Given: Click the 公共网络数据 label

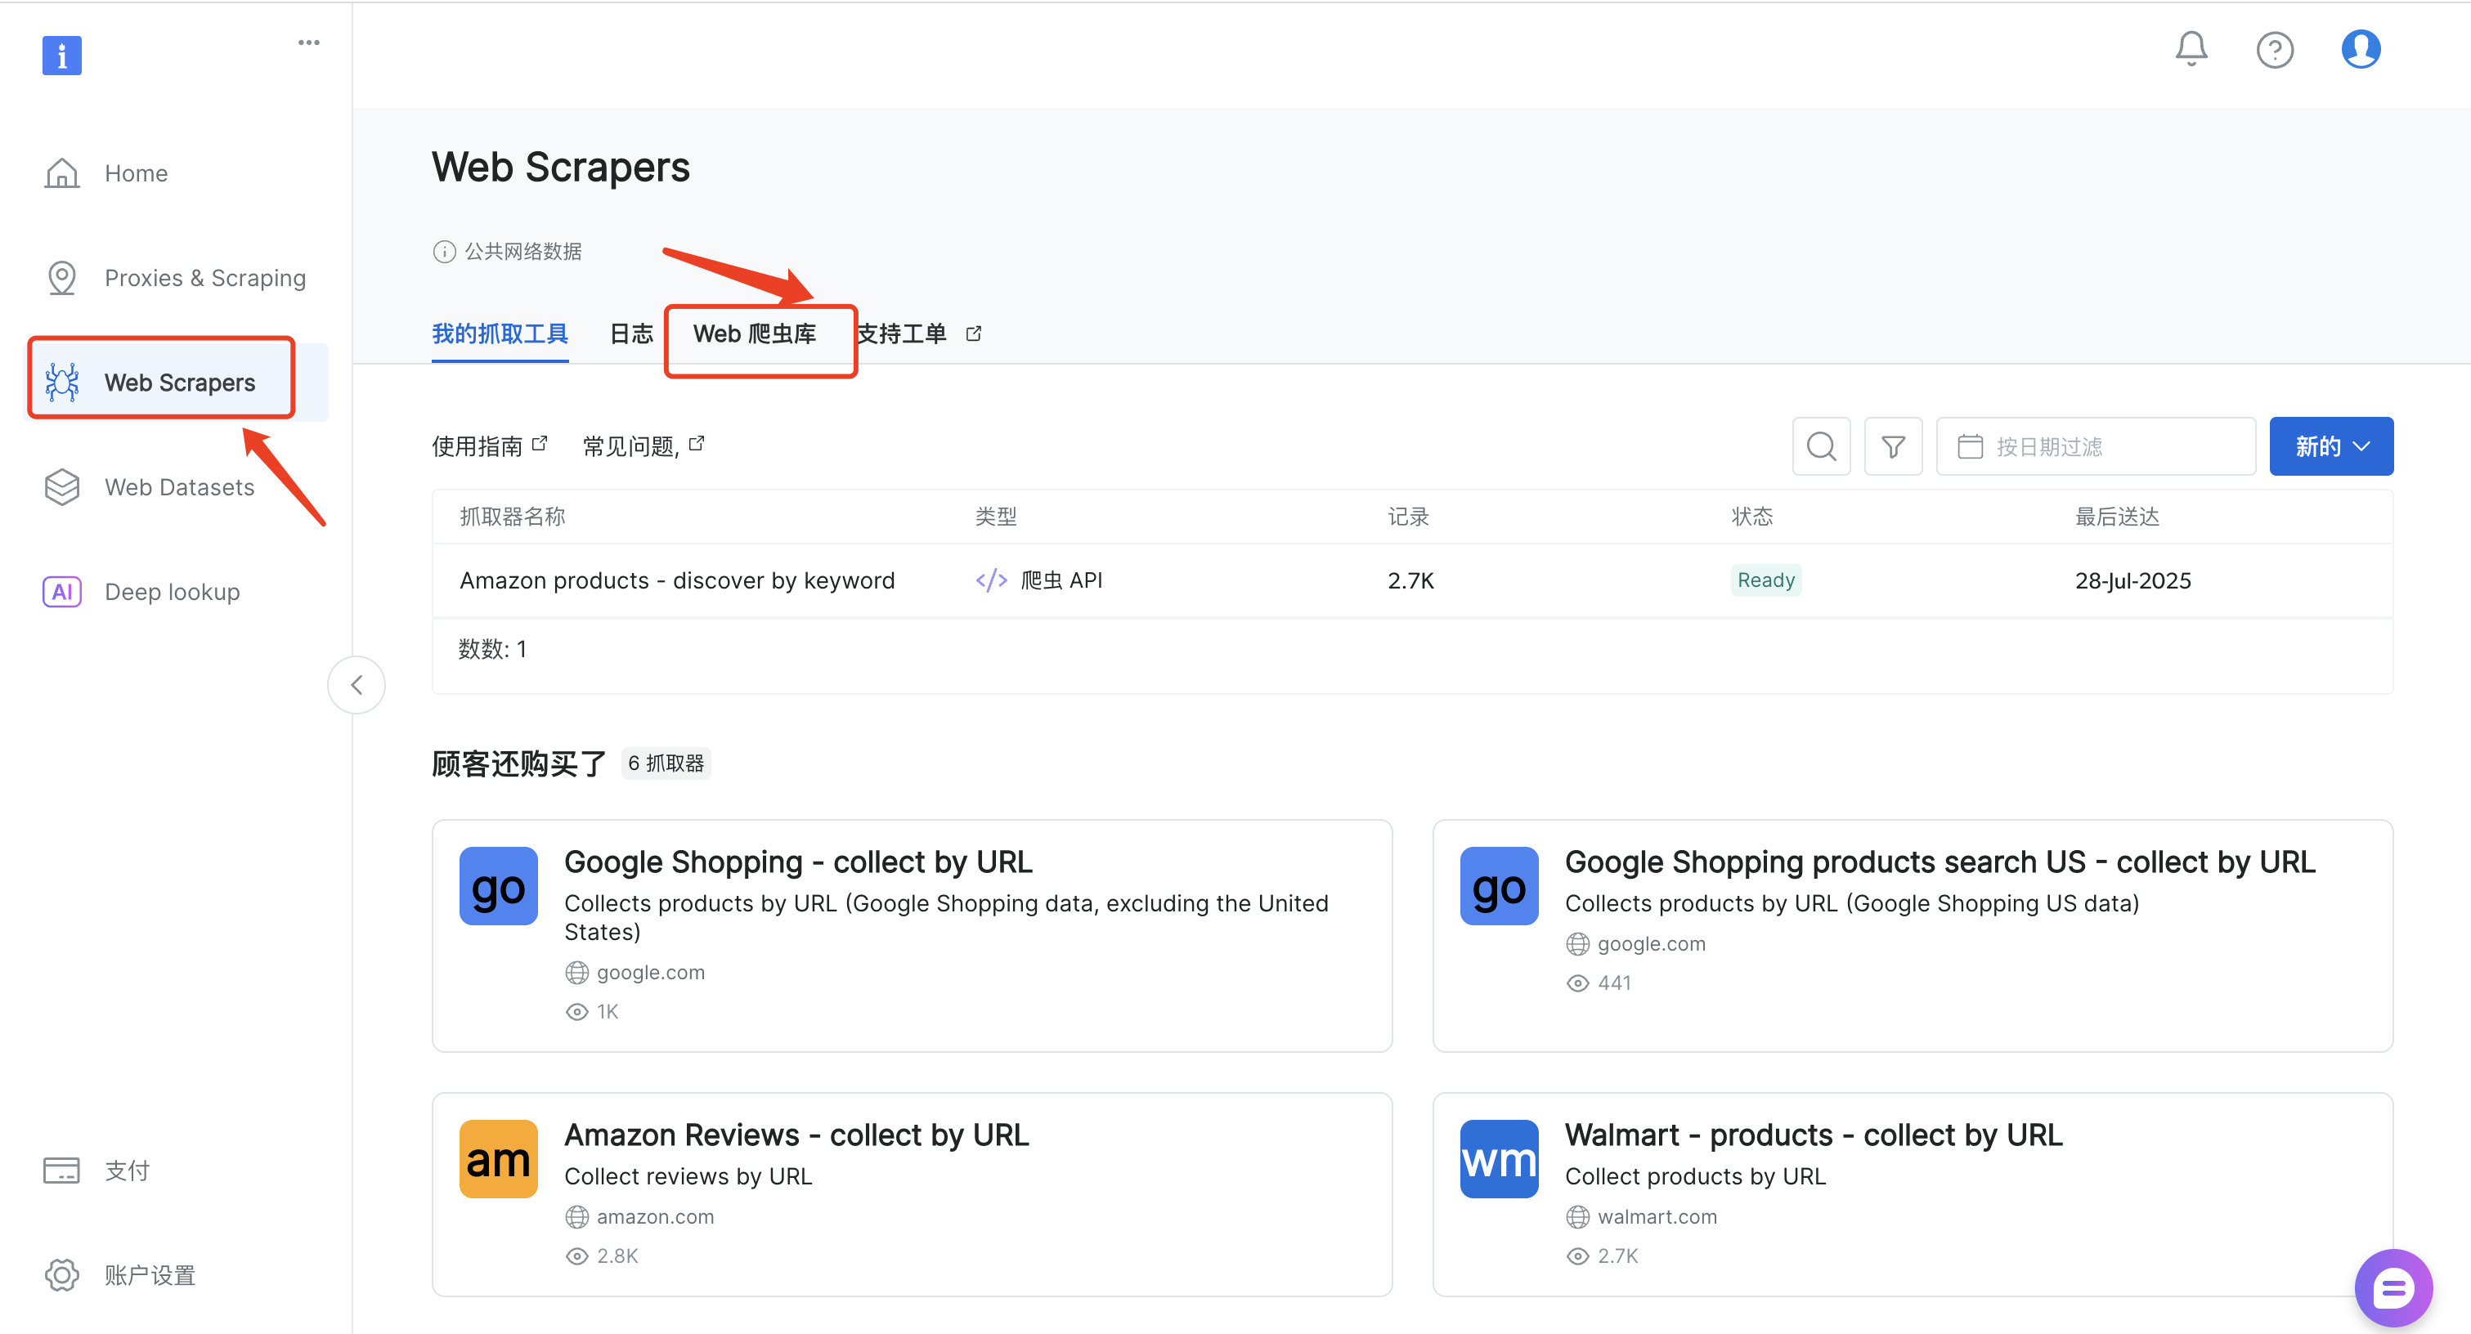Looking at the screenshot, I should (524, 251).
